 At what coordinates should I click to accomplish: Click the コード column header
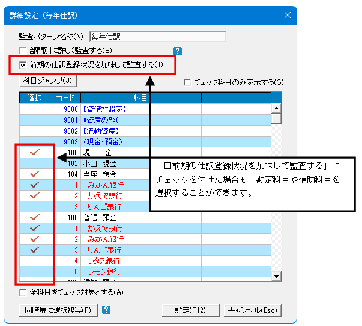(x=65, y=97)
